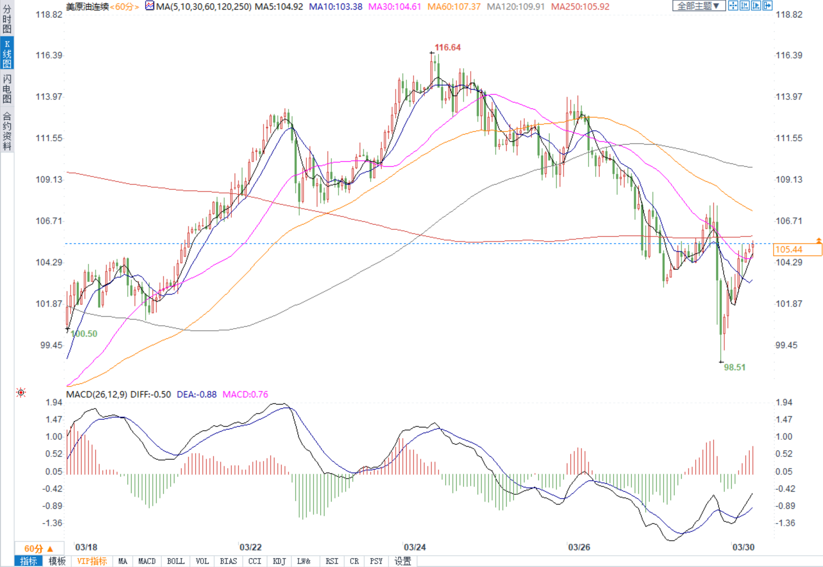The height and width of the screenshot is (567, 823).
Task: Switch indicator to BOLL
Action: 175,561
